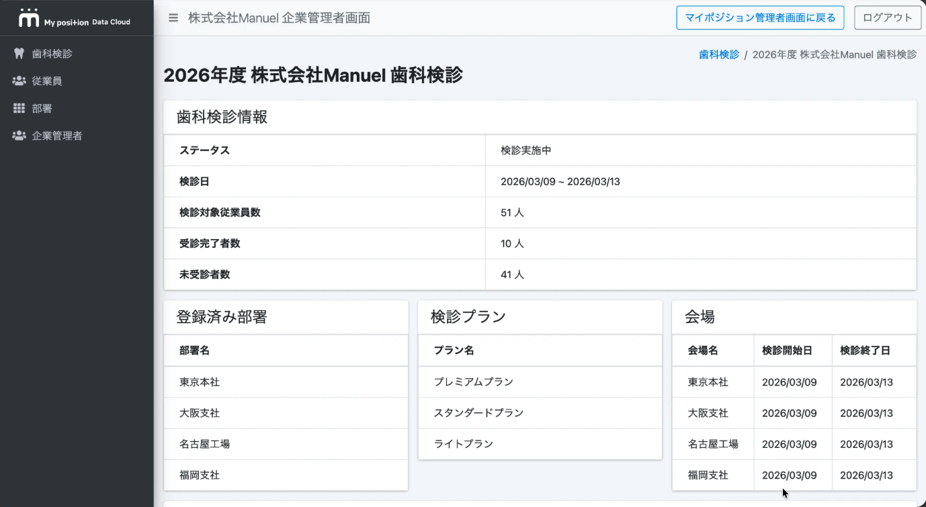Viewport: 926px width, 507px height.
Task: Select 大阪支社 in the 登録済み部署 list
Action: click(286, 413)
